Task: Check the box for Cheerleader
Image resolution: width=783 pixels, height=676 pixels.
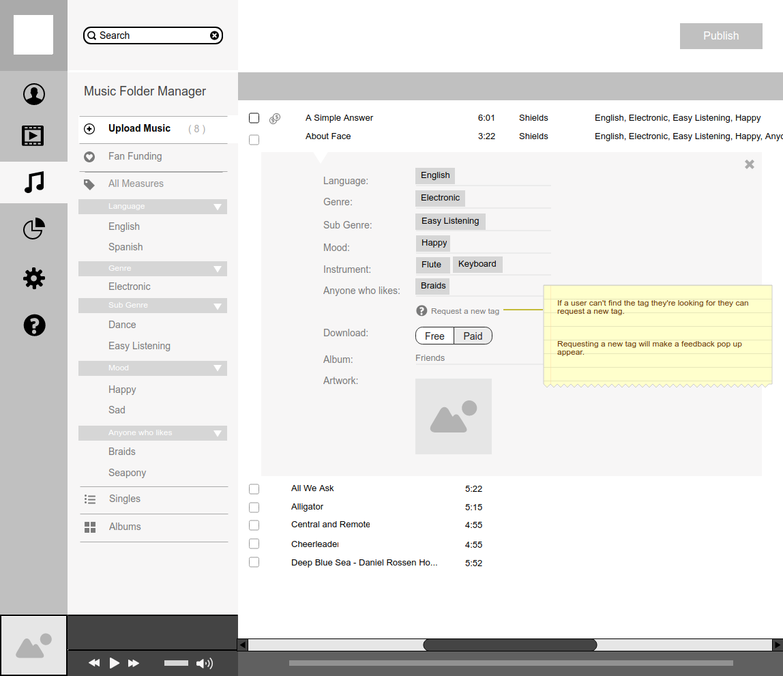Action: (x=254, y=544)
